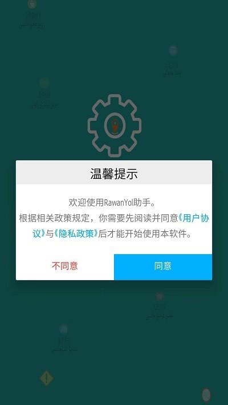Tap the dimmed pink round icon below dialog
228x405 pixels.
point(160,297)
